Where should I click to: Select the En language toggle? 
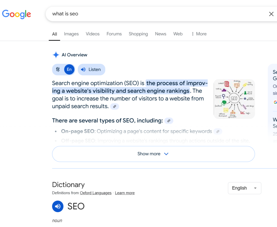pyautogui.click(x=69, y=69)
